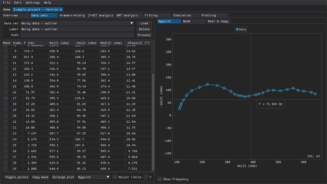Image resolution: width=327 pixels, height=184 pixels.
Task: Click the -Im(Z) cell 128.4
Action: point(79,98)
